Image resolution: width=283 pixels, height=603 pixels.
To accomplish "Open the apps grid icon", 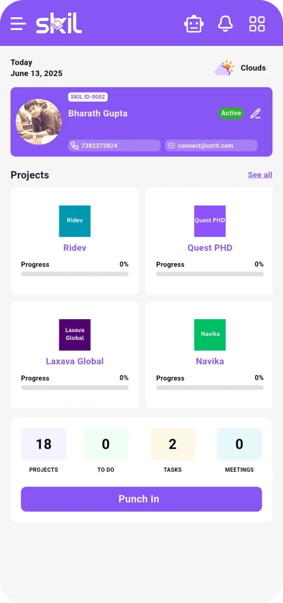I will coord(257,24).
